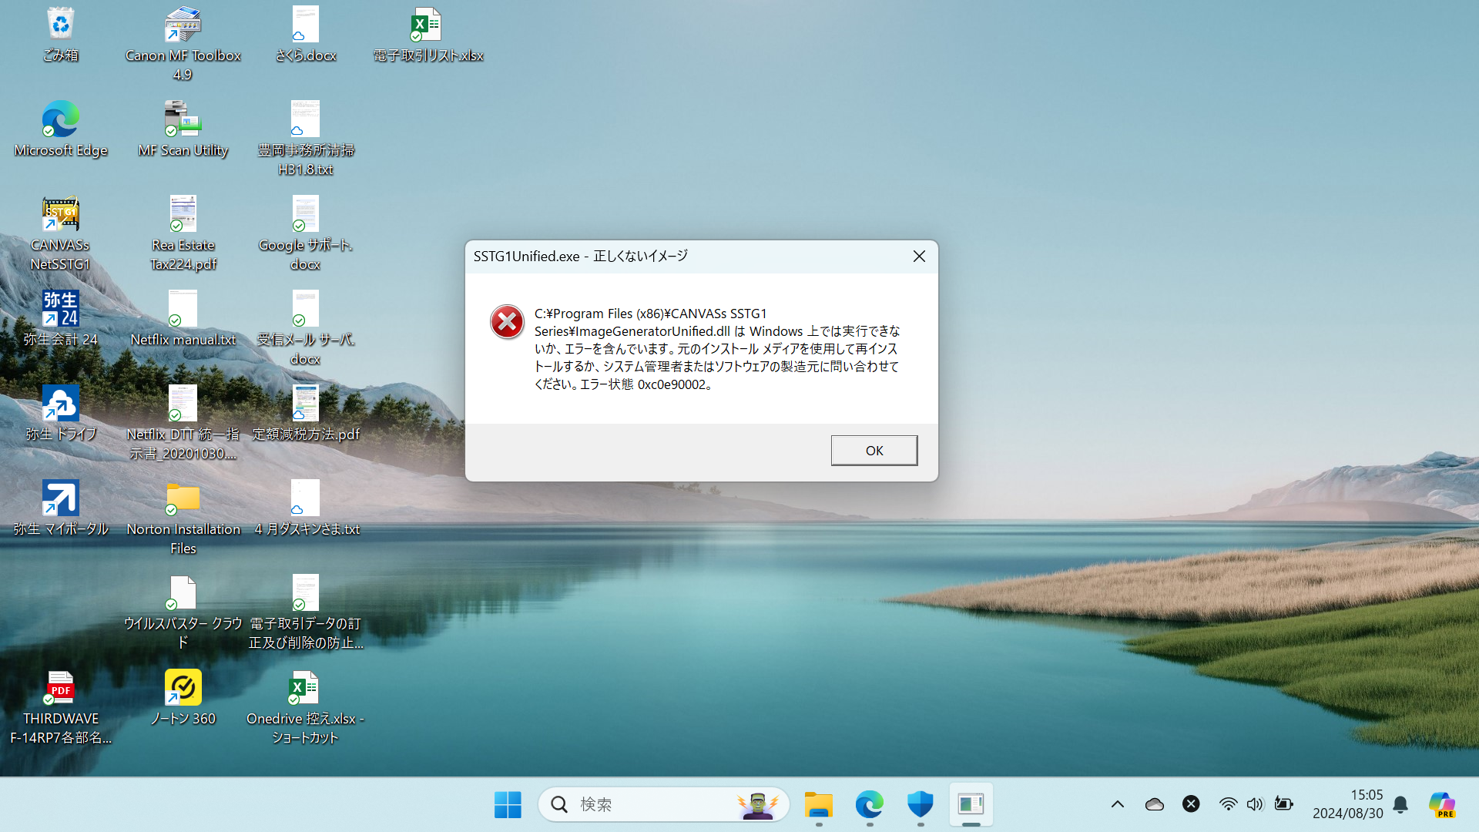Viewport: 1479px width, 832px height.
Task: Select Norton Installation Files folder
Action: click(x=183, y=518)
